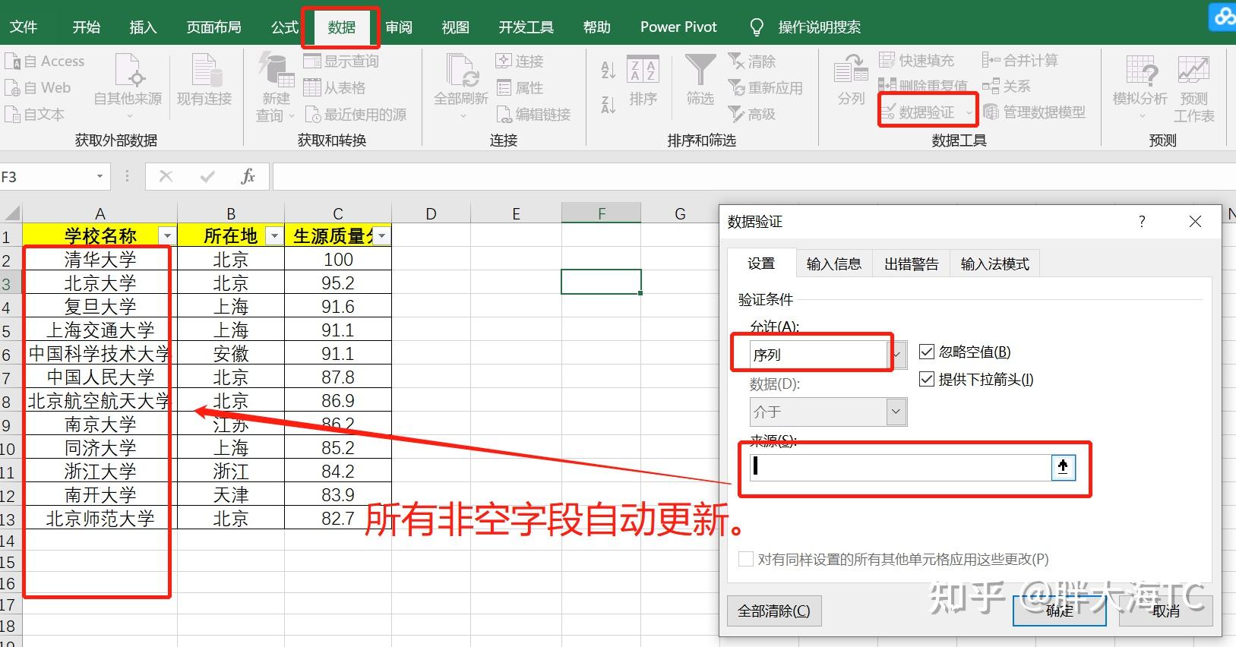Expand the 允许 序列 dropdown list
The width and height of the screenshot is (1236, 647).
pyautogui.click(x=897, y=355)
